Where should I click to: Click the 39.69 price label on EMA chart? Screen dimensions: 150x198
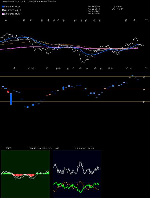[x=141, y=45]
